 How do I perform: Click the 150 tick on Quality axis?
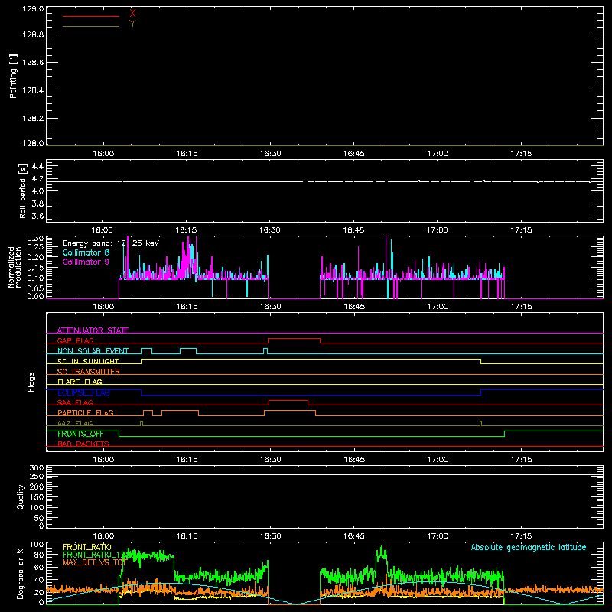tap(37, 497)
